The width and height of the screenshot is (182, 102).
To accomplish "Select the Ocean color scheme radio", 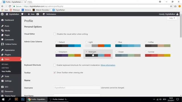I will pos(116,52).
